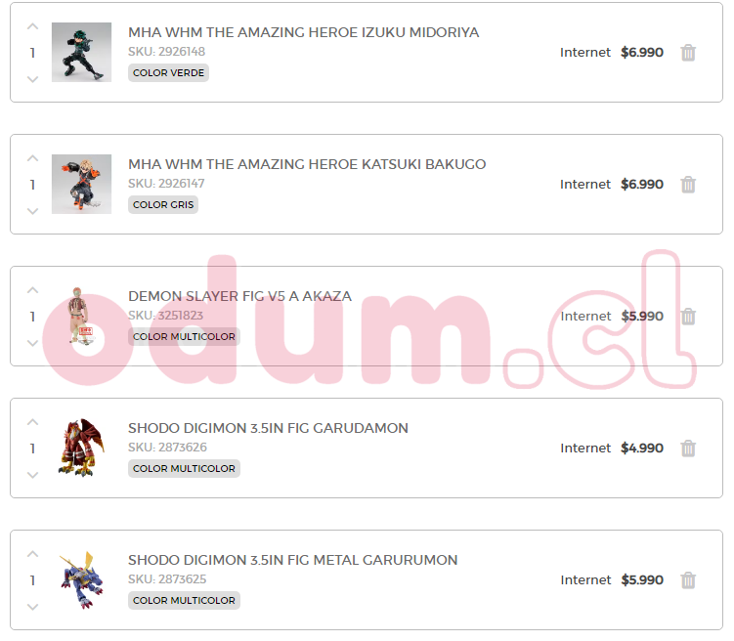734x641 pixels.
Task: Delete Izuku Midoriya figure with trash icon
Action: point(688,53)
